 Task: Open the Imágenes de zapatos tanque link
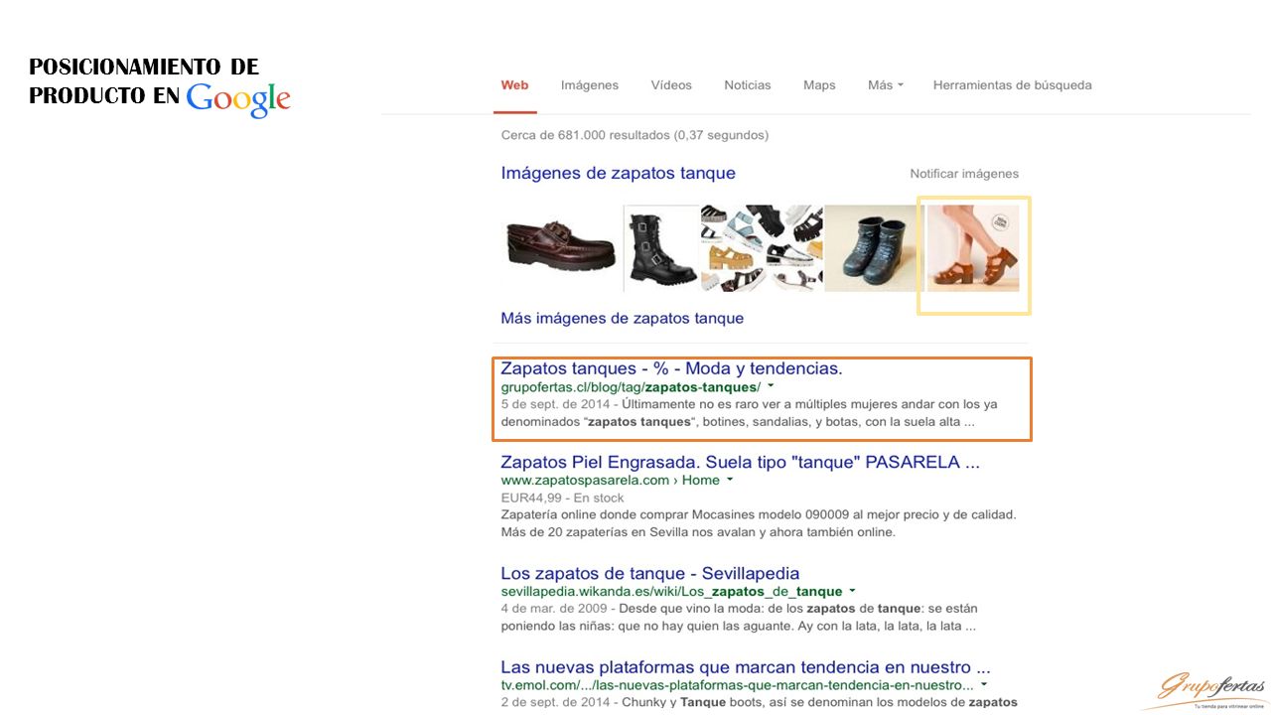(619, 173)
